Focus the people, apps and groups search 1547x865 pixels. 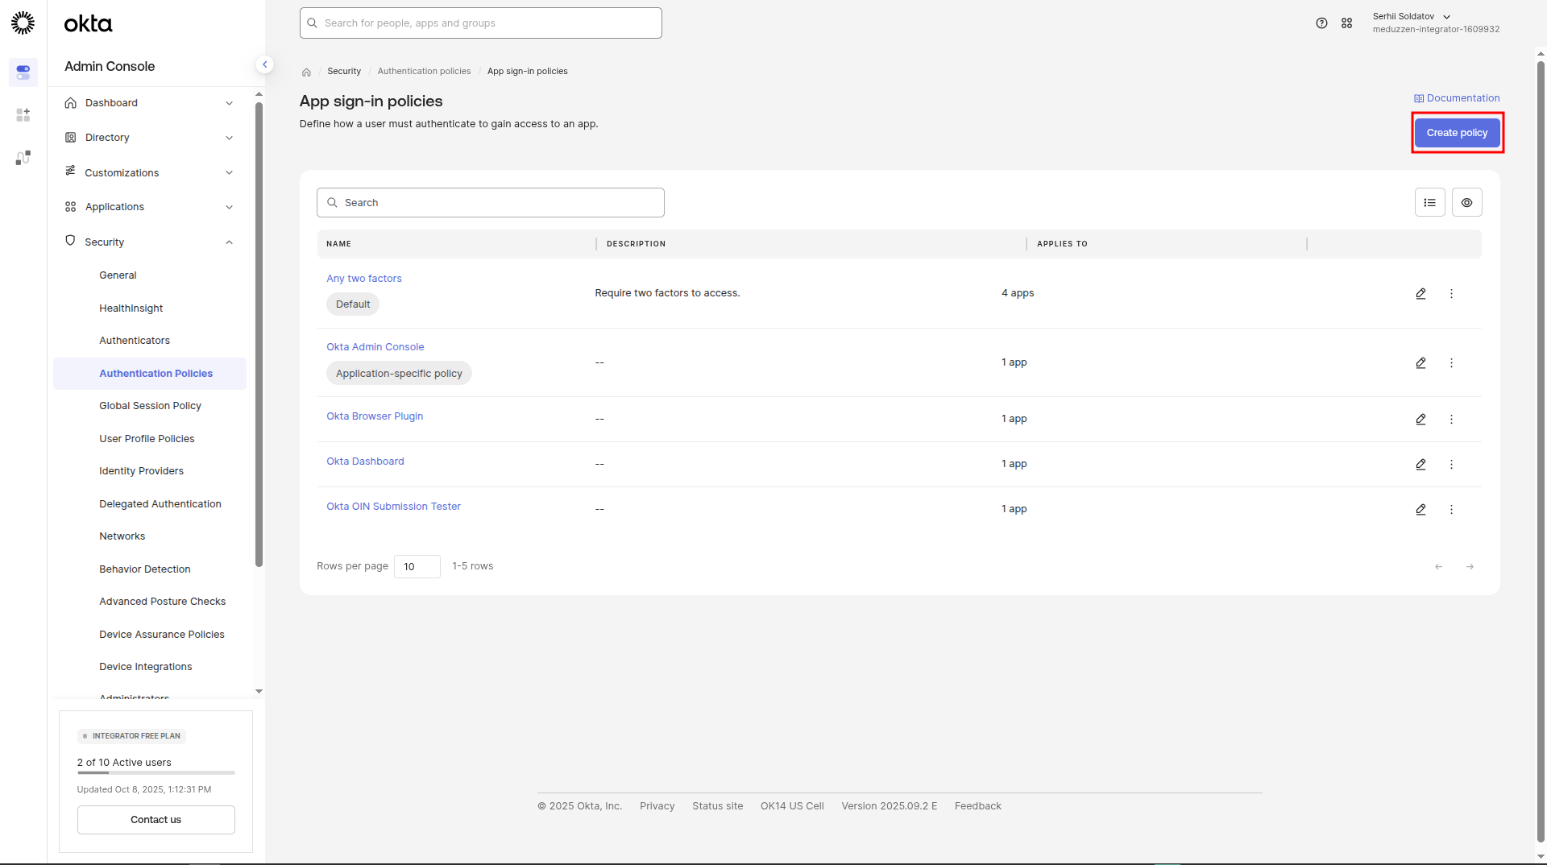[481, 23]
